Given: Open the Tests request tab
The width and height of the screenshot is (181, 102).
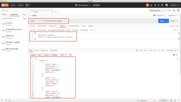Looking at the screenshot, I should pos(84,26).
